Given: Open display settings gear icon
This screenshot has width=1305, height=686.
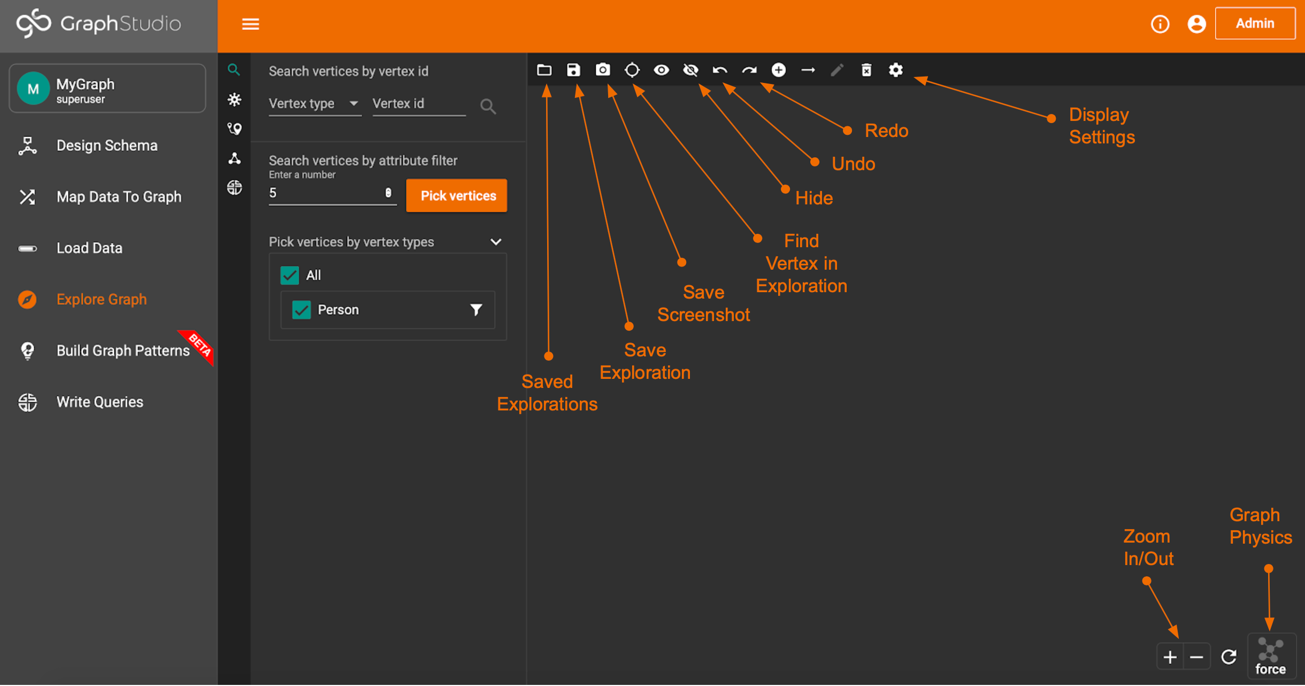Looking at the screenshot, I should pyautogui.click(x=896, y=70).
